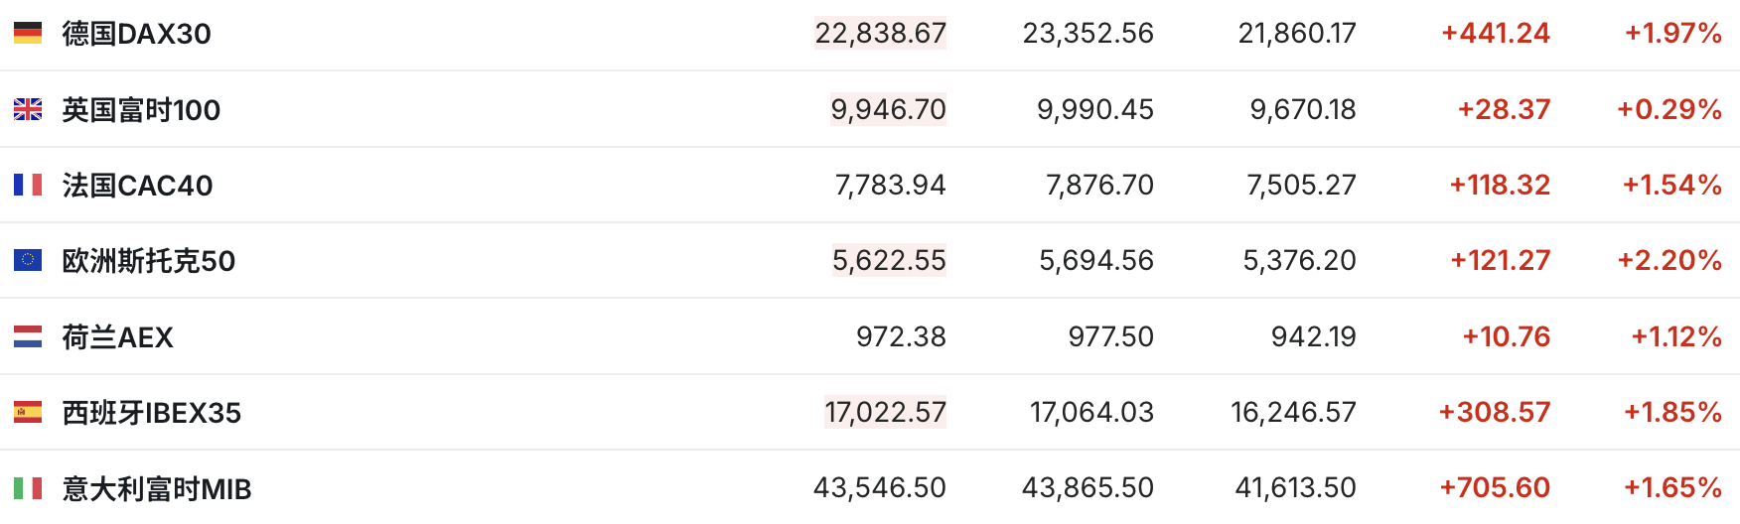Open the 欧洲斯托克50 index link
Screen dimensions: 1740x524
pyautogui.click(x=149, y=261)
